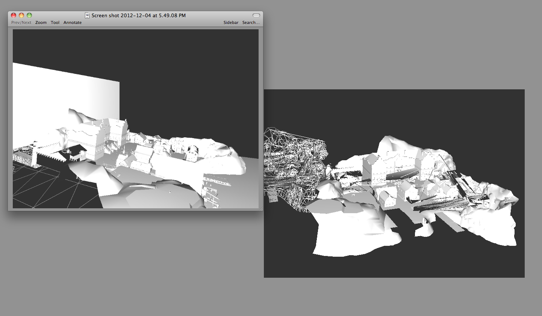Click the Search… toolbar item

tap(251, 23)
